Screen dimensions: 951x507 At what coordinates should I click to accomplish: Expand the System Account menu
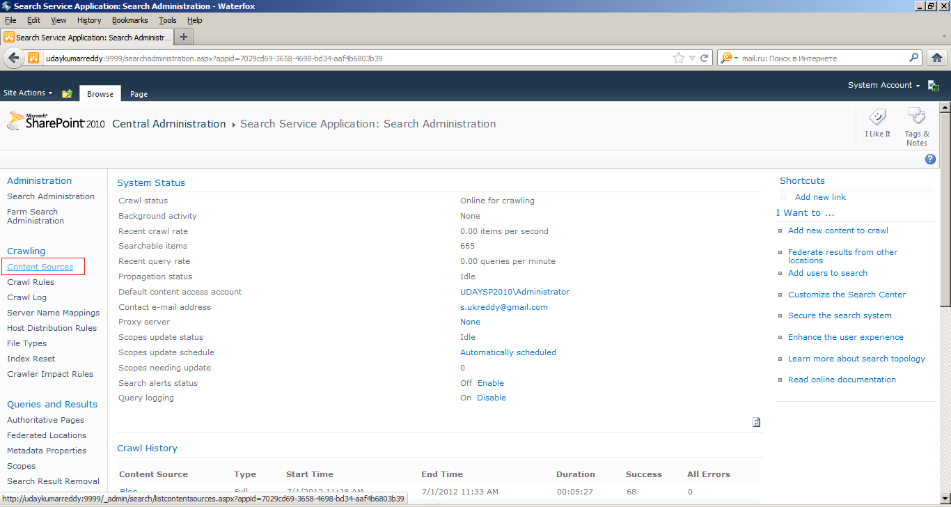click(883, 85)
